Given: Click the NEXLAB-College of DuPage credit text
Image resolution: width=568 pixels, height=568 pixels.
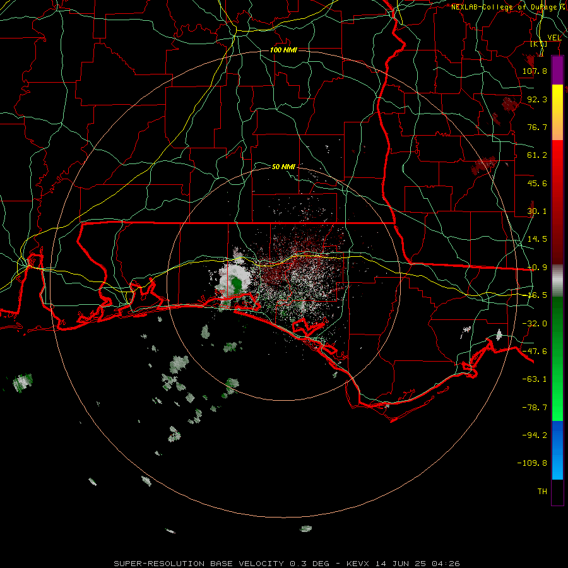Looking at the screenshot, I should [505, 7].
